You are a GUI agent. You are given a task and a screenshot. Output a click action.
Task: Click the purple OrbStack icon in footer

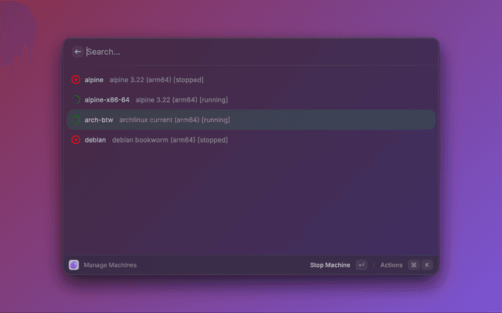pyautogui.click(x=74, y=265)
